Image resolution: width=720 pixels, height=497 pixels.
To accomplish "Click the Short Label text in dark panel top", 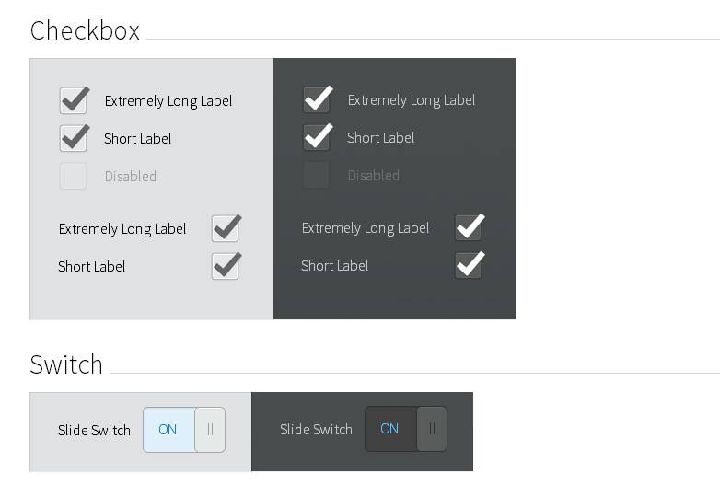I will click(380, 138).
